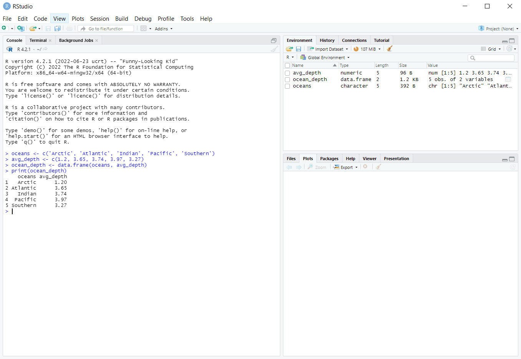Maximize the Environment pane

[x=512, y=41]
